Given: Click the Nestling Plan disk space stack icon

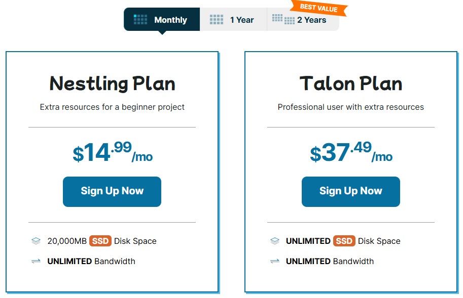Looking at the screenshot, I should coord(35,241).
